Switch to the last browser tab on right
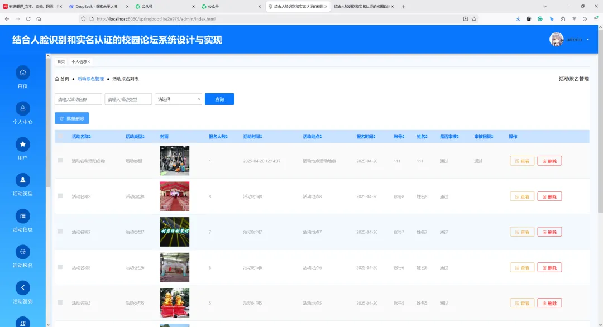The image size is (603, 327). [x=363, y=7]
